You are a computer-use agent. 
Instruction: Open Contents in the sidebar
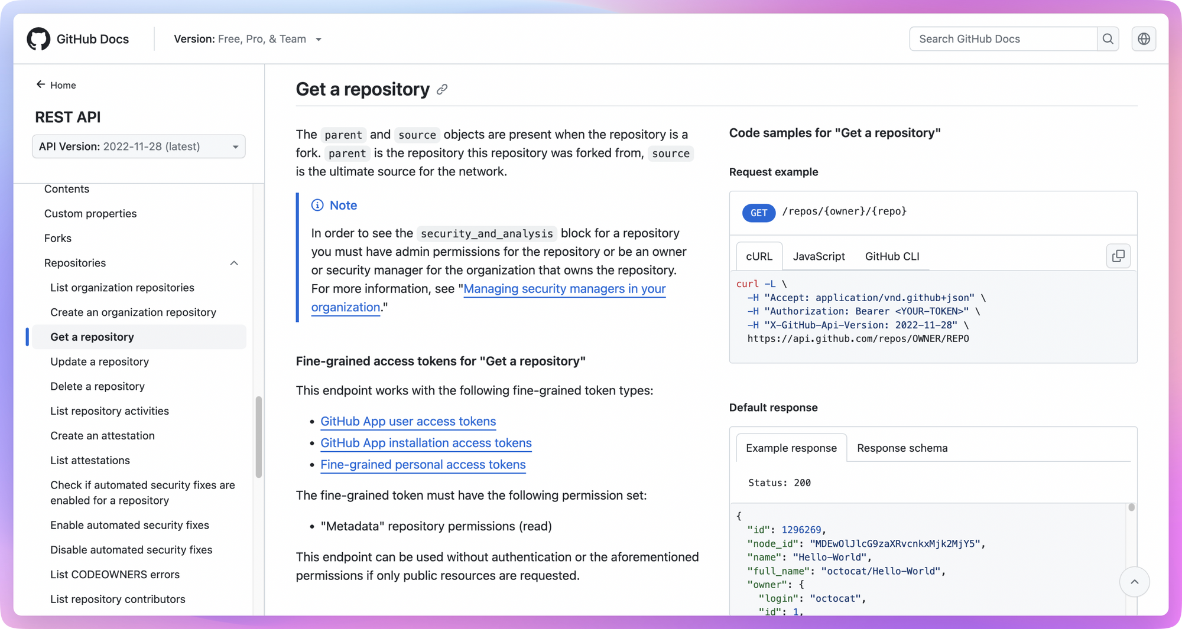point(67,189)
